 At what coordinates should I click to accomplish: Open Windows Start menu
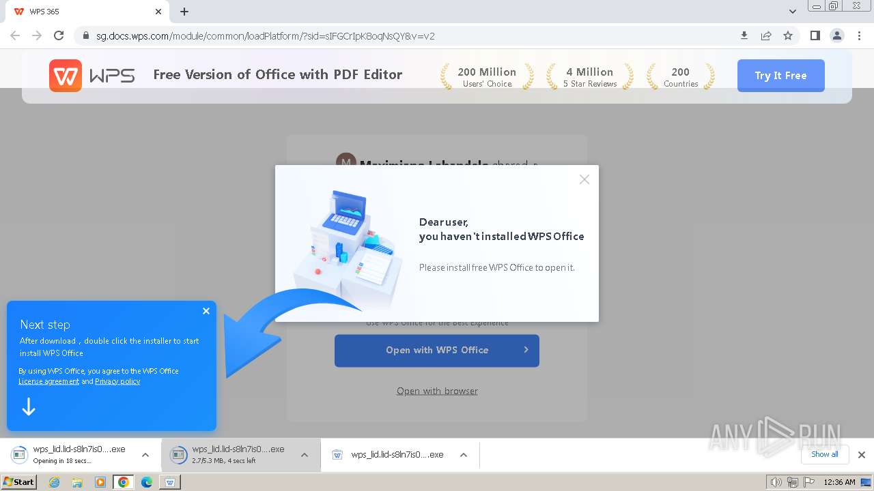pyautogui.click(x=18, y=482)
